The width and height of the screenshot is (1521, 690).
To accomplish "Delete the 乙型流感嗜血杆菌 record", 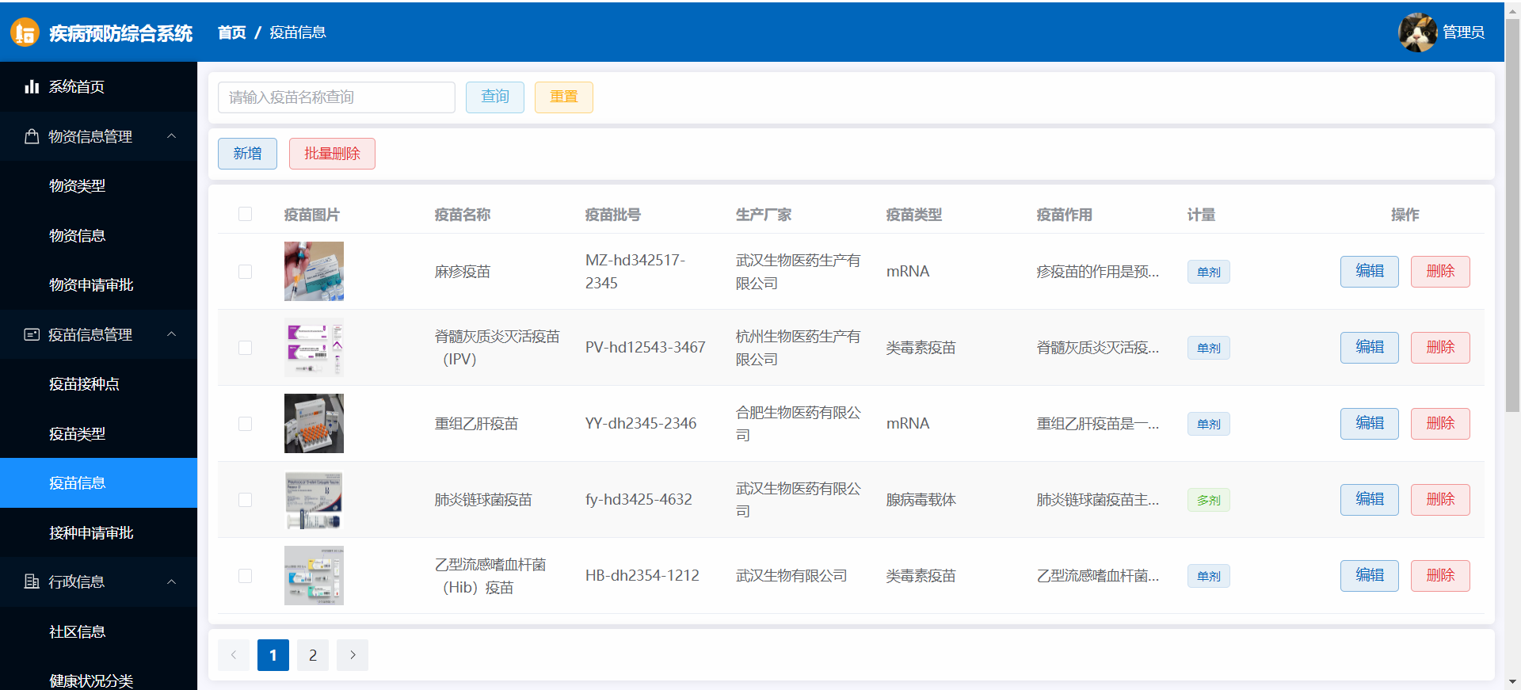I will pos(1440,576).
